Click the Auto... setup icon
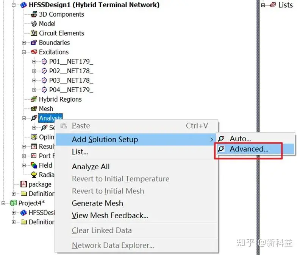This screenshot has height=255, width=300. point(221,139)
